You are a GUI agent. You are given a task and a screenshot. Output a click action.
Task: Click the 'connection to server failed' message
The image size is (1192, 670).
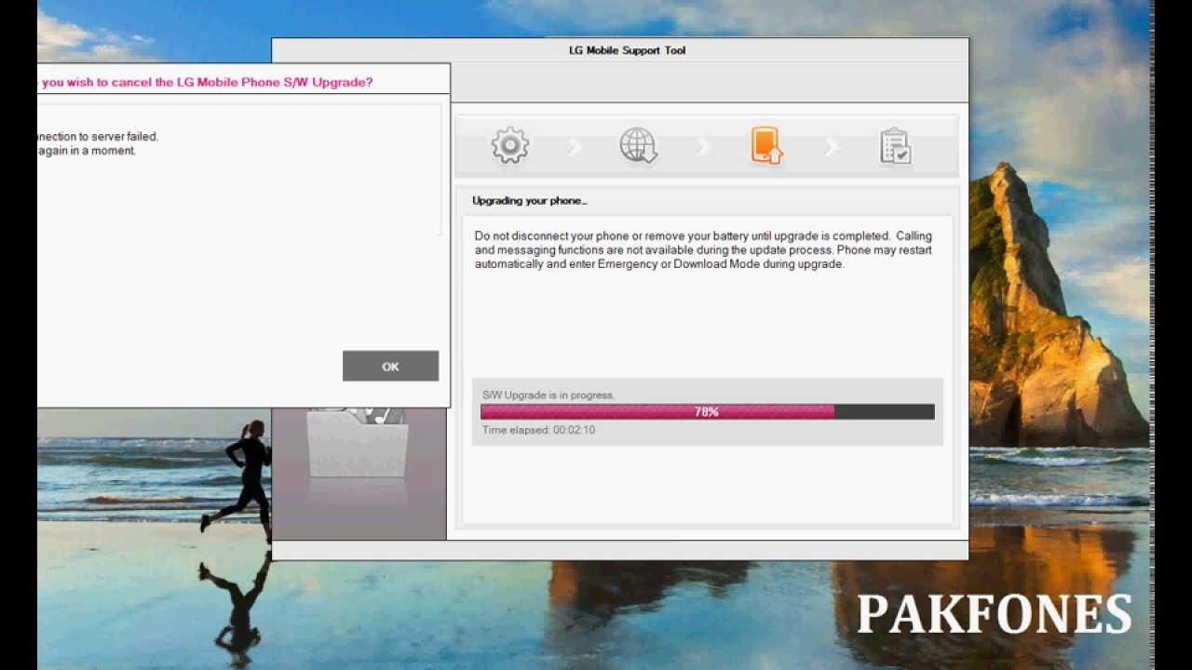(x=98, y=136)
